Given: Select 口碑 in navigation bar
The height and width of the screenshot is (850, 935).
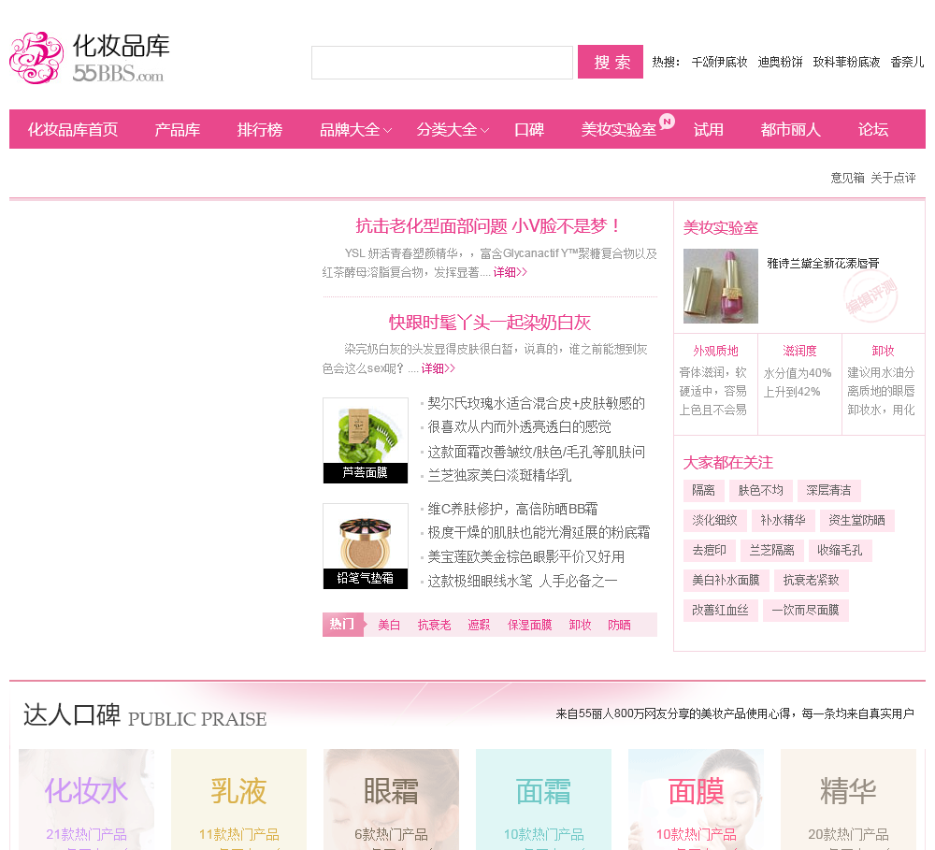Looking at the screenshot, I should click(529, 129).
